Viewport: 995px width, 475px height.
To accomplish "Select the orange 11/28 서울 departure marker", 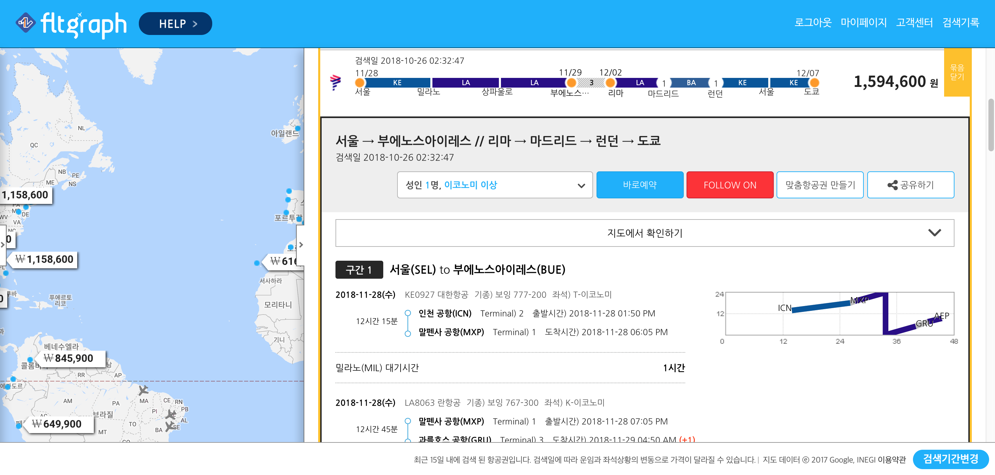I will (359, 82).
